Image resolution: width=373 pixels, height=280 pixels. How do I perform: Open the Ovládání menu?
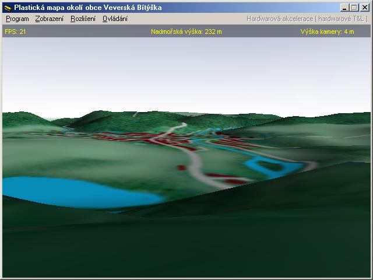coord(115,19)
